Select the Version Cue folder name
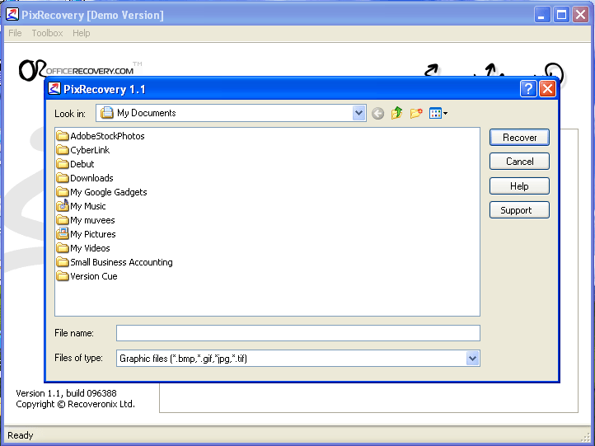Viewport: 595px width, 446px height. click(x=94, y=276)
